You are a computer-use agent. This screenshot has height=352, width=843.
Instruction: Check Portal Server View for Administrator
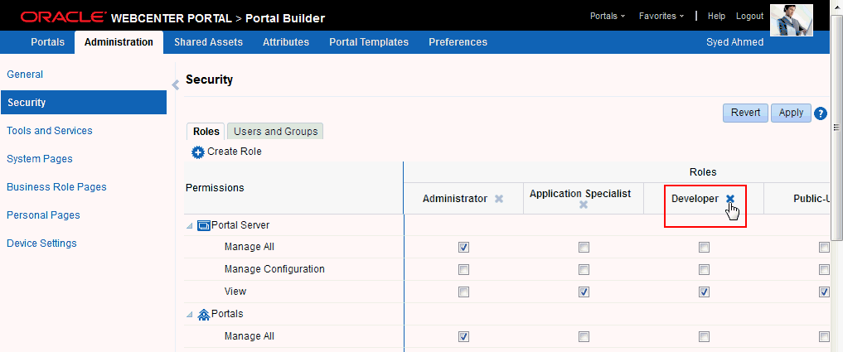click(463, 292)
